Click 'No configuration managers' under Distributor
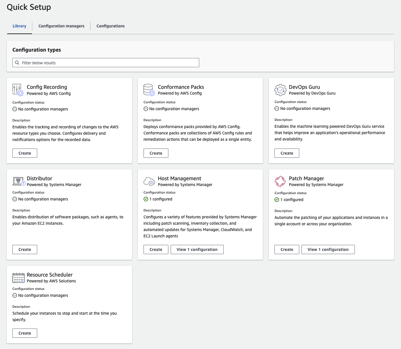The height and width of the screenshot is (349, 401). (x=43, y=199)
